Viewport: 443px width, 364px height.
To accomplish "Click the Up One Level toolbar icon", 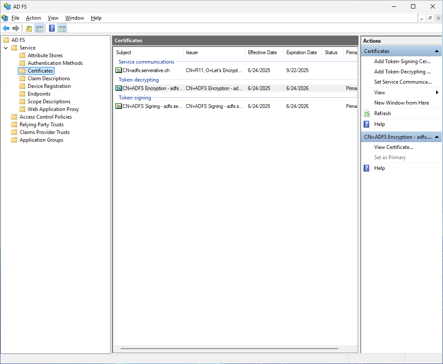I will coord(29,28).
